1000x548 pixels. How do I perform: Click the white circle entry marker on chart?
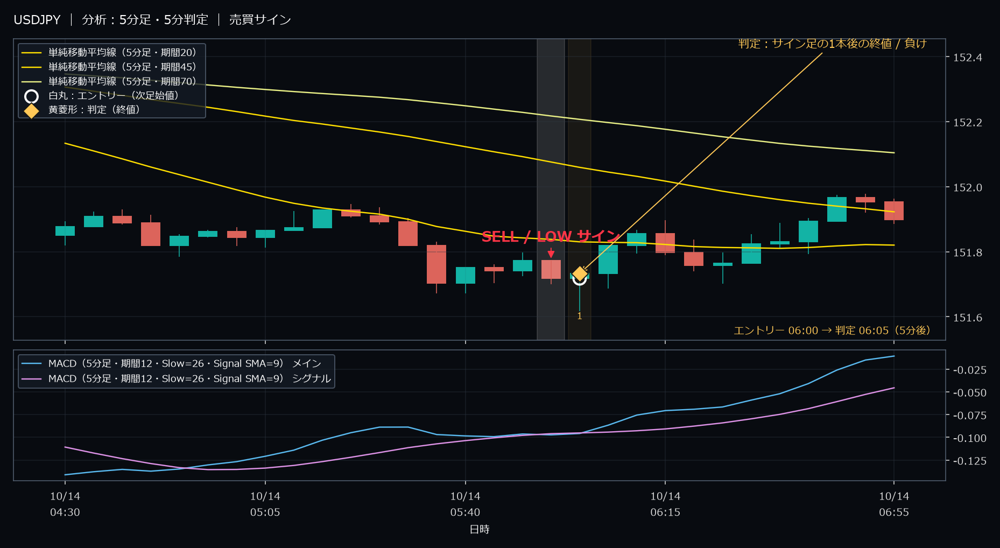(x=579, y=278)
